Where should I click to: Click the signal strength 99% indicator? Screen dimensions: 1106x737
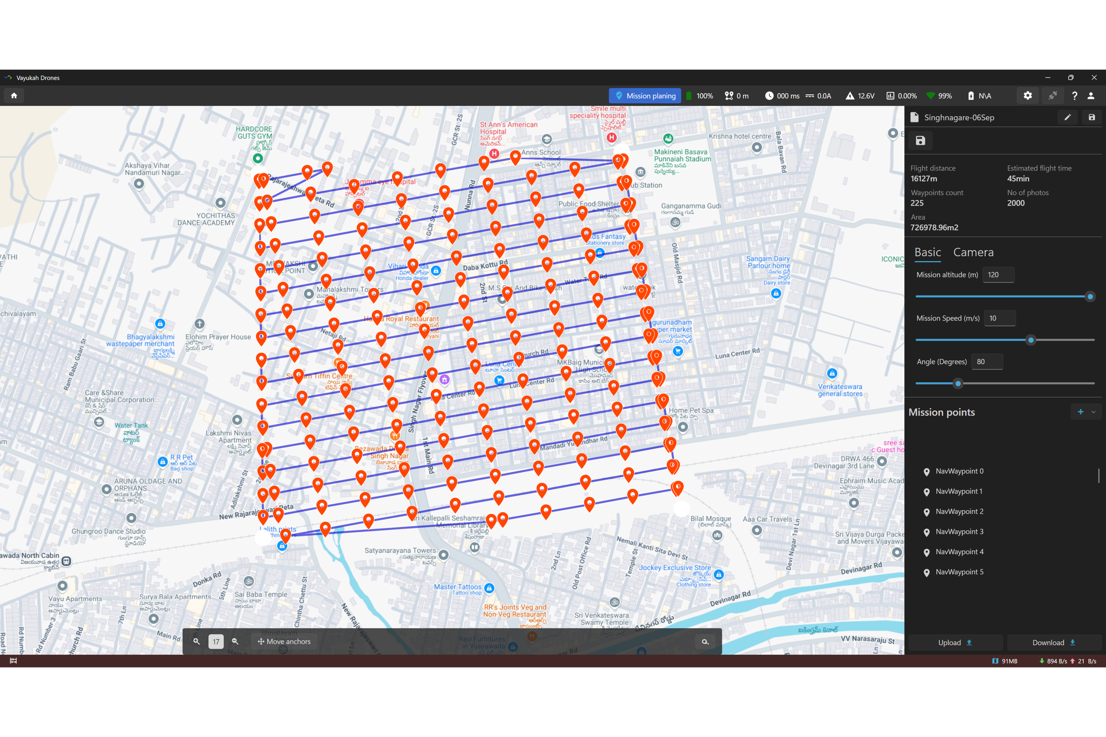click(939, 96)
